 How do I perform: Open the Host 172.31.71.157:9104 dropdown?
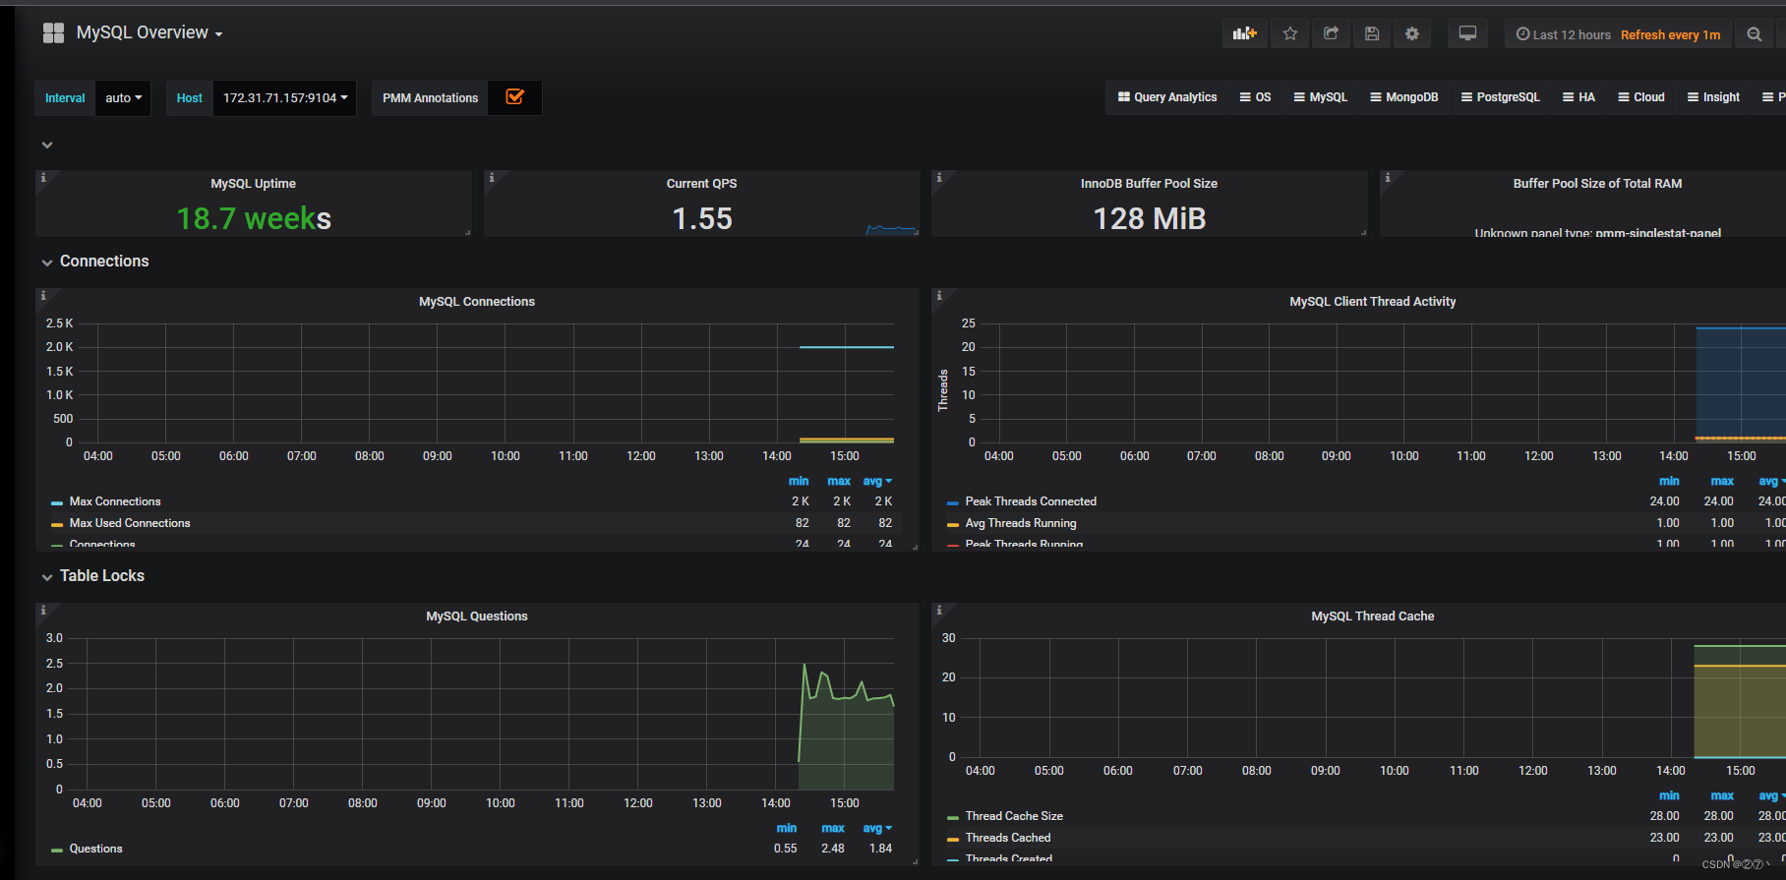click(284, 98)
